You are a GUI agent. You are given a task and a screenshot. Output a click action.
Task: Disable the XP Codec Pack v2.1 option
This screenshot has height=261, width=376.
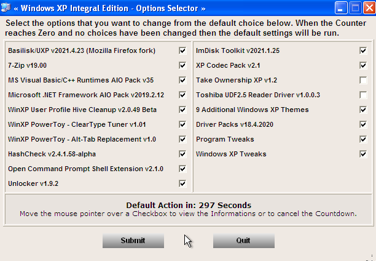363,65
